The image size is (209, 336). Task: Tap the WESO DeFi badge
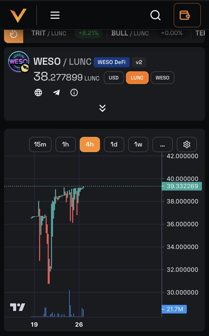tap(112, 62)
